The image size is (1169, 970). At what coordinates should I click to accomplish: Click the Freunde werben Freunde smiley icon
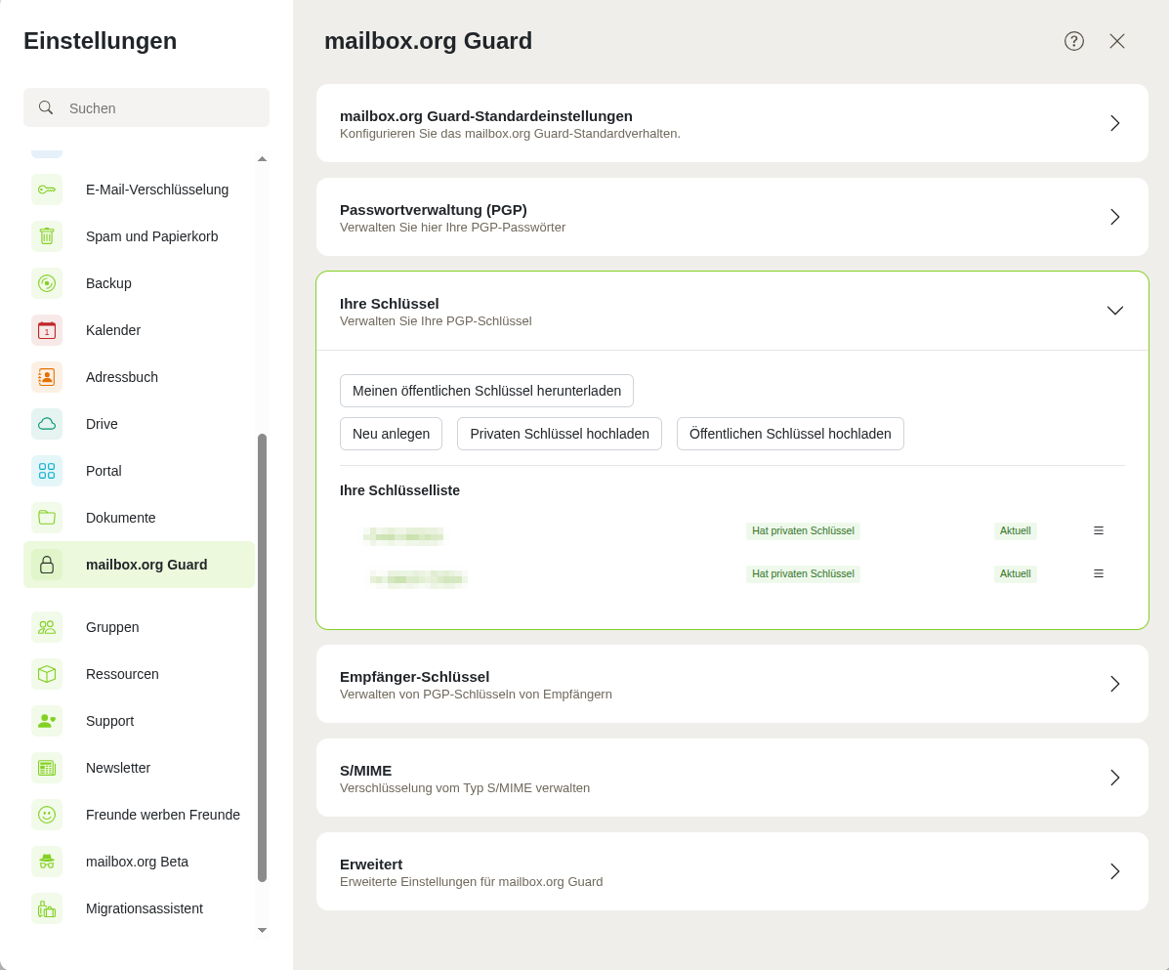(47, 816)
